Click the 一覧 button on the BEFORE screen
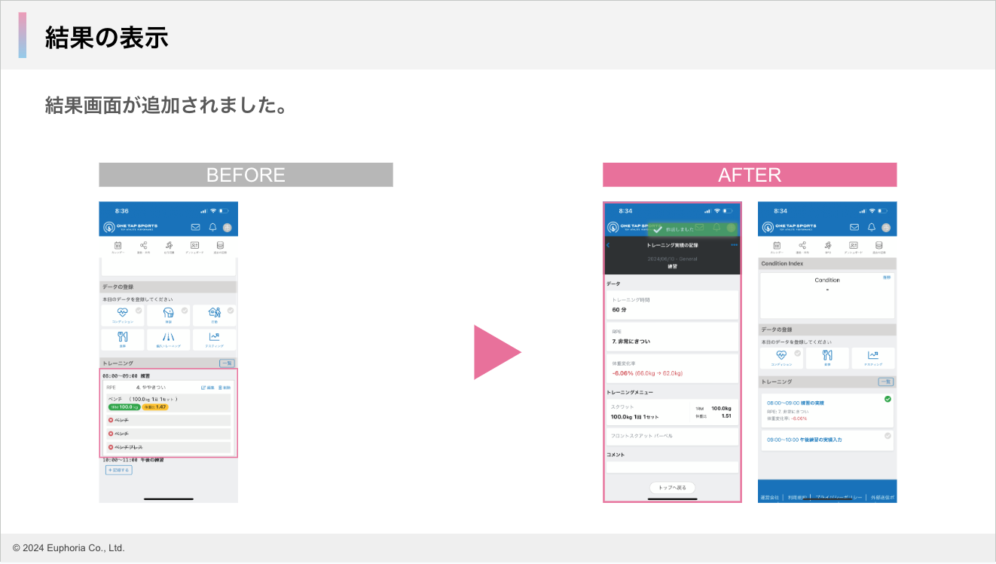Image resolution: width=996 pixels, height=564 pixels. point(227,363)
